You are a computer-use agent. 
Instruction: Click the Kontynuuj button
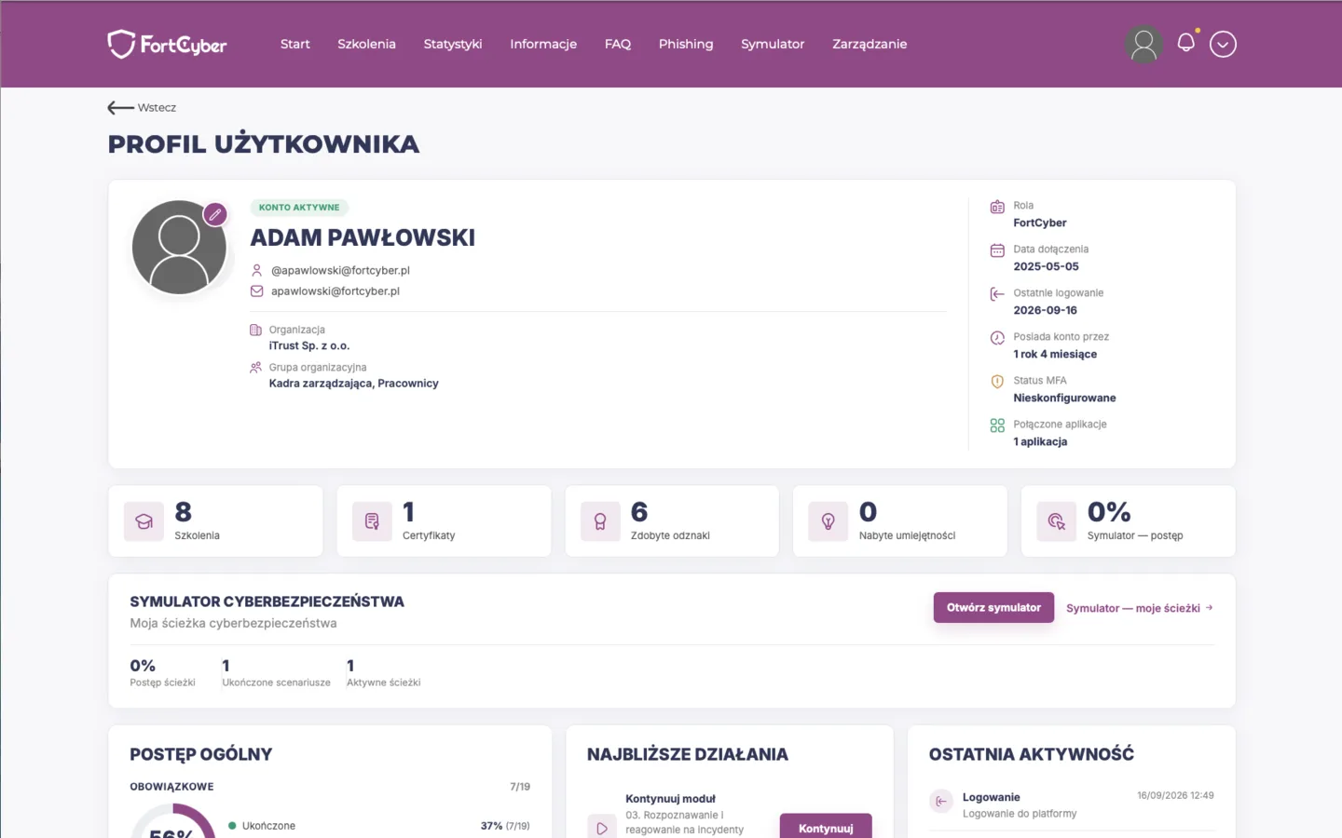[826, 826]
